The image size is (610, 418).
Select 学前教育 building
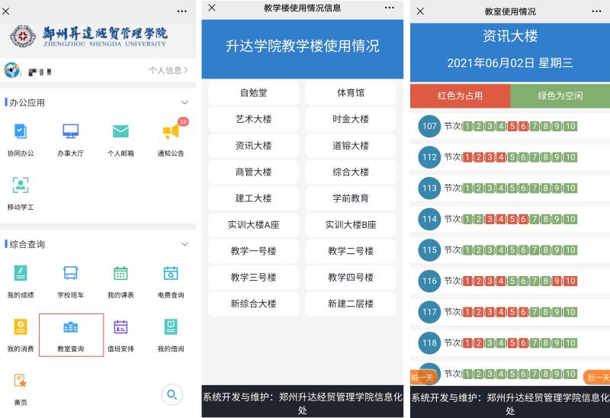pos(351,198)
